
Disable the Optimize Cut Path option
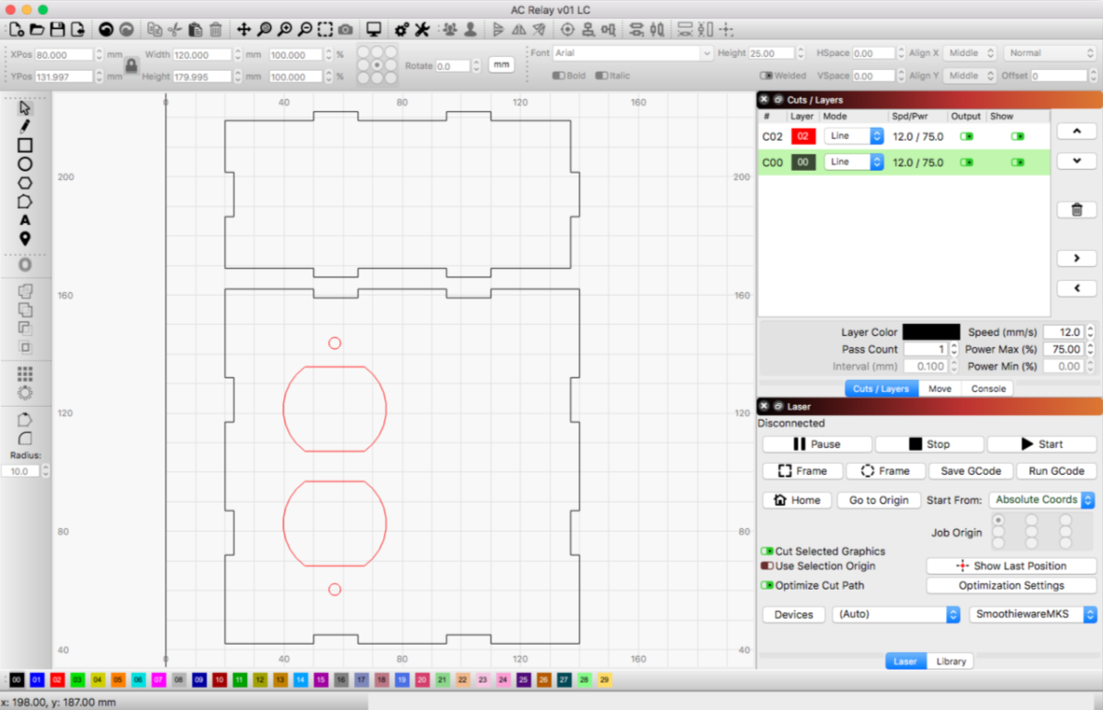[766, 585]
